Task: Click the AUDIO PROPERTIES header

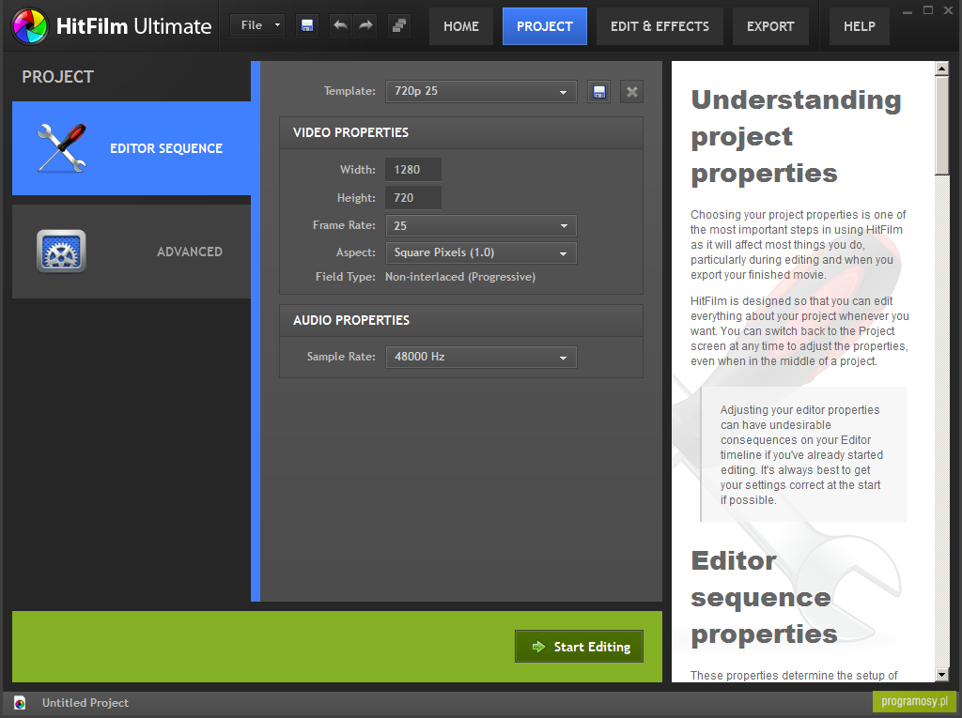Action: pyautogui.click(x=461, y=321)
